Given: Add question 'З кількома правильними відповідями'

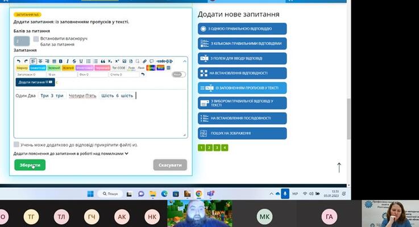Looking at the screenshot, I should [x=242, y=44].
